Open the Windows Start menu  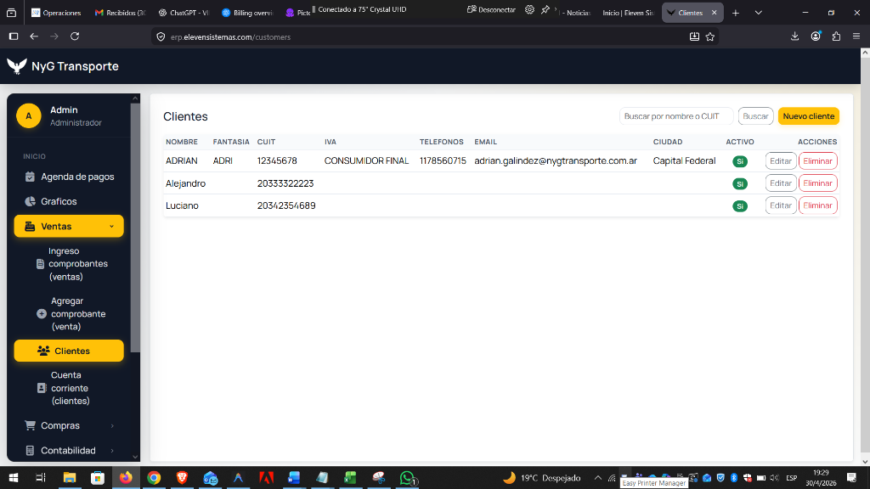[14, 477]
